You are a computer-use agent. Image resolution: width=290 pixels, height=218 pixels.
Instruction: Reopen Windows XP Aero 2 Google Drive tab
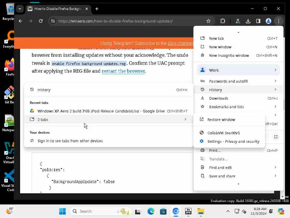tap(109, 111)
